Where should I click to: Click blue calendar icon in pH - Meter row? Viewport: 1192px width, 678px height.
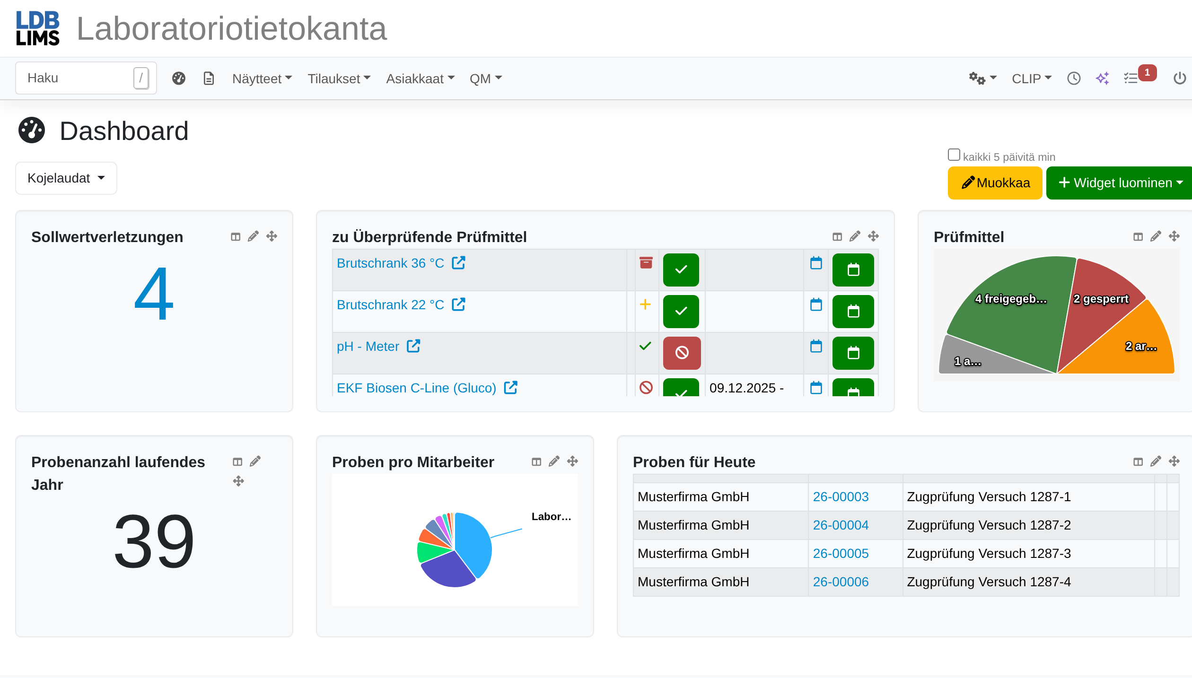[x=816, y=346]
